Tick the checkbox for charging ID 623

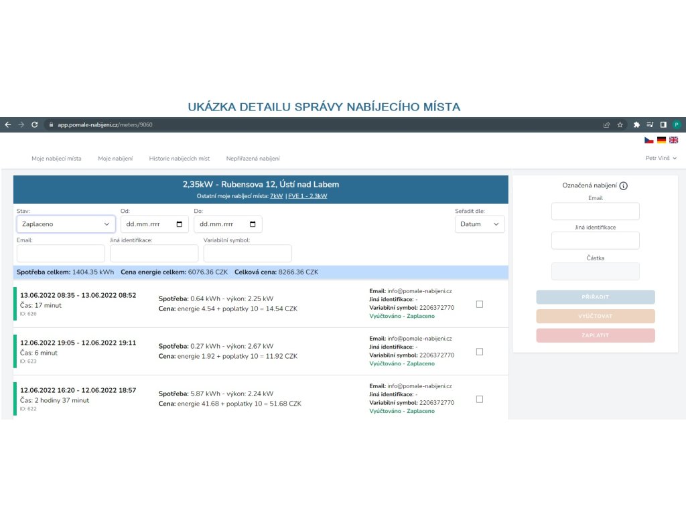(479, 351)
